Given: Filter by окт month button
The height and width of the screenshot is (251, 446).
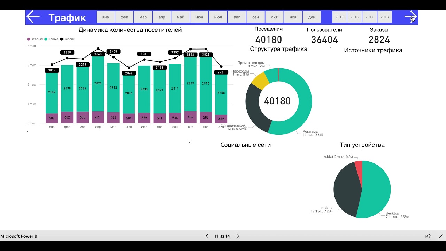Looking at the screenshot, I should click(274, 17).
